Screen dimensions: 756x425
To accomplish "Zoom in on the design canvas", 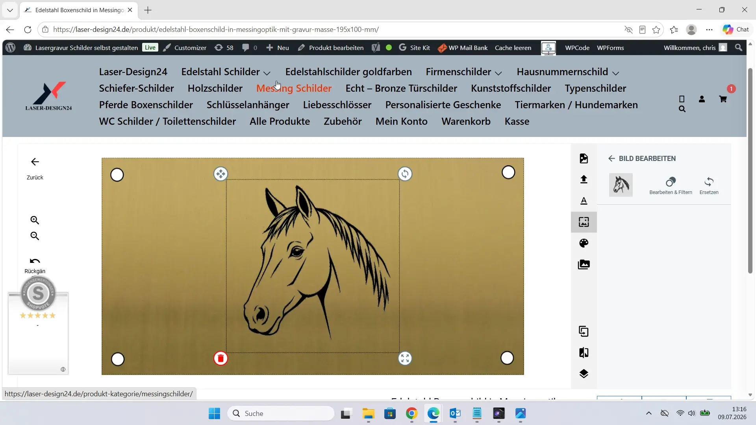I will pos(35,220).
